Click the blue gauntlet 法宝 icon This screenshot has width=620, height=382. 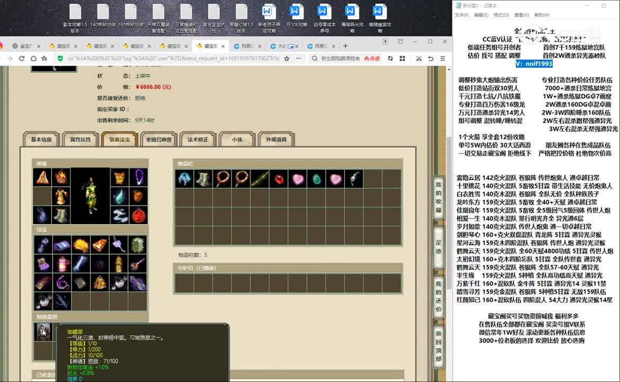[x=43, y=245]
